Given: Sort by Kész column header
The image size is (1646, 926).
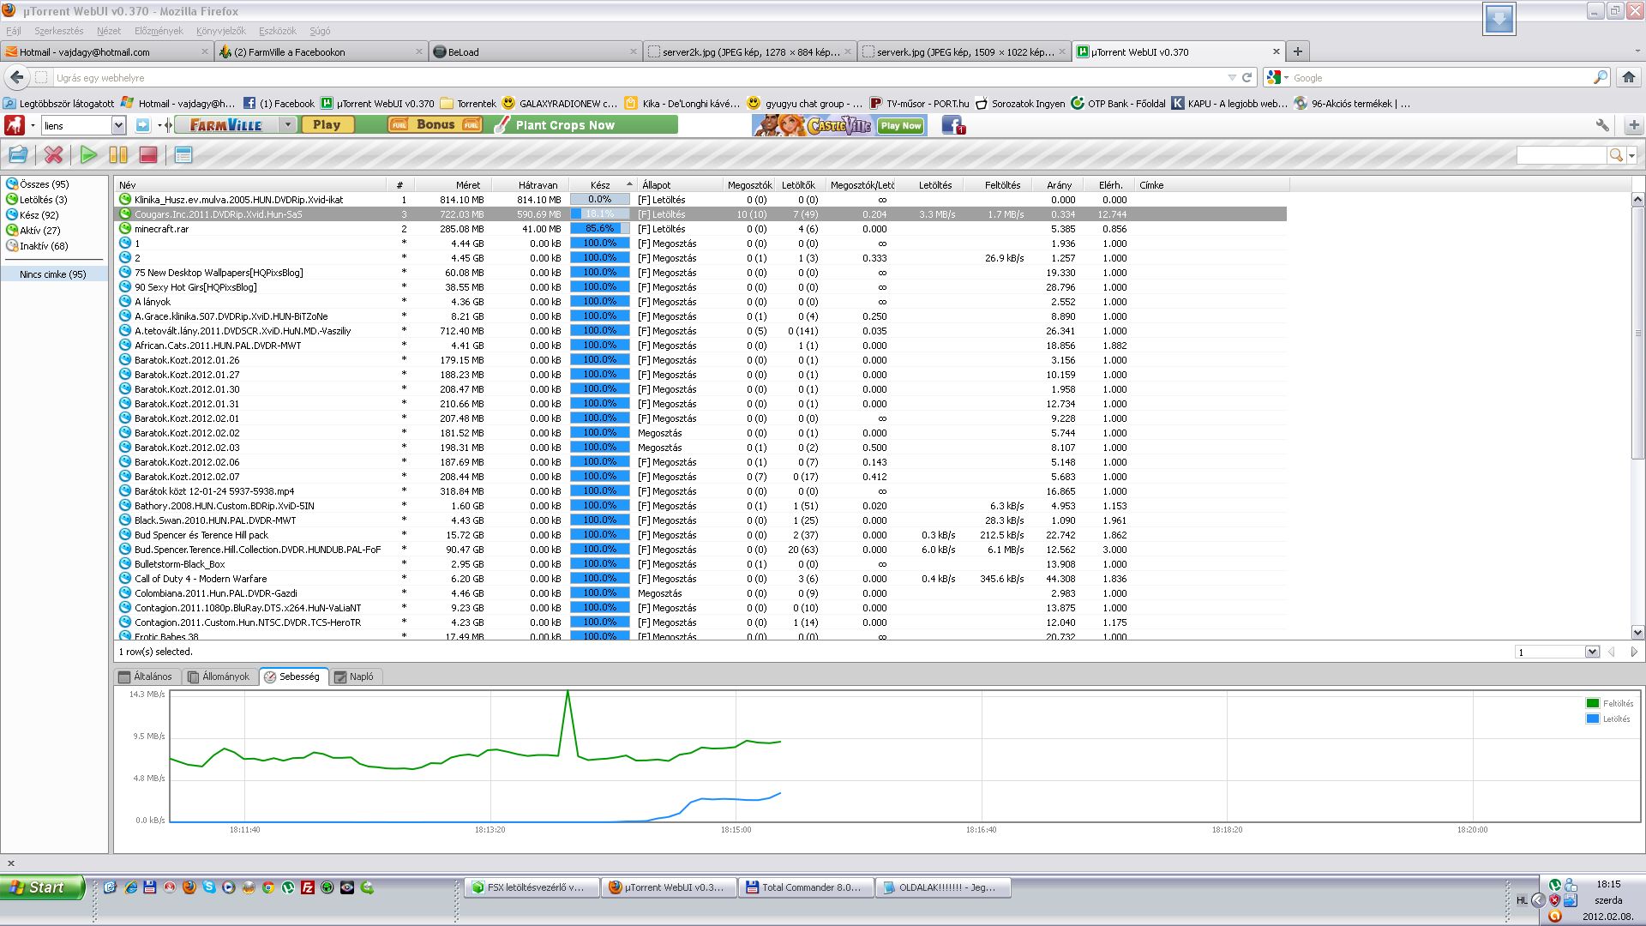Looking at the screenshot, I should [x=601, y=185].
